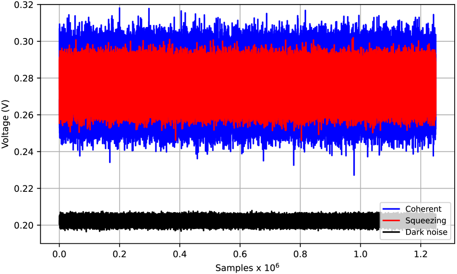457x274 pixels.
Task: Click the 'Coherent' legend label
Action: pos(423,209)
